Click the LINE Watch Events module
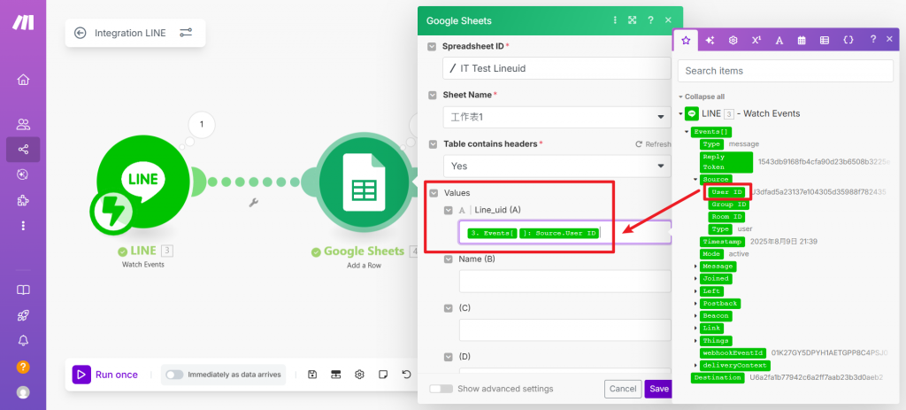The image size is (906, 410). point(142,181)
